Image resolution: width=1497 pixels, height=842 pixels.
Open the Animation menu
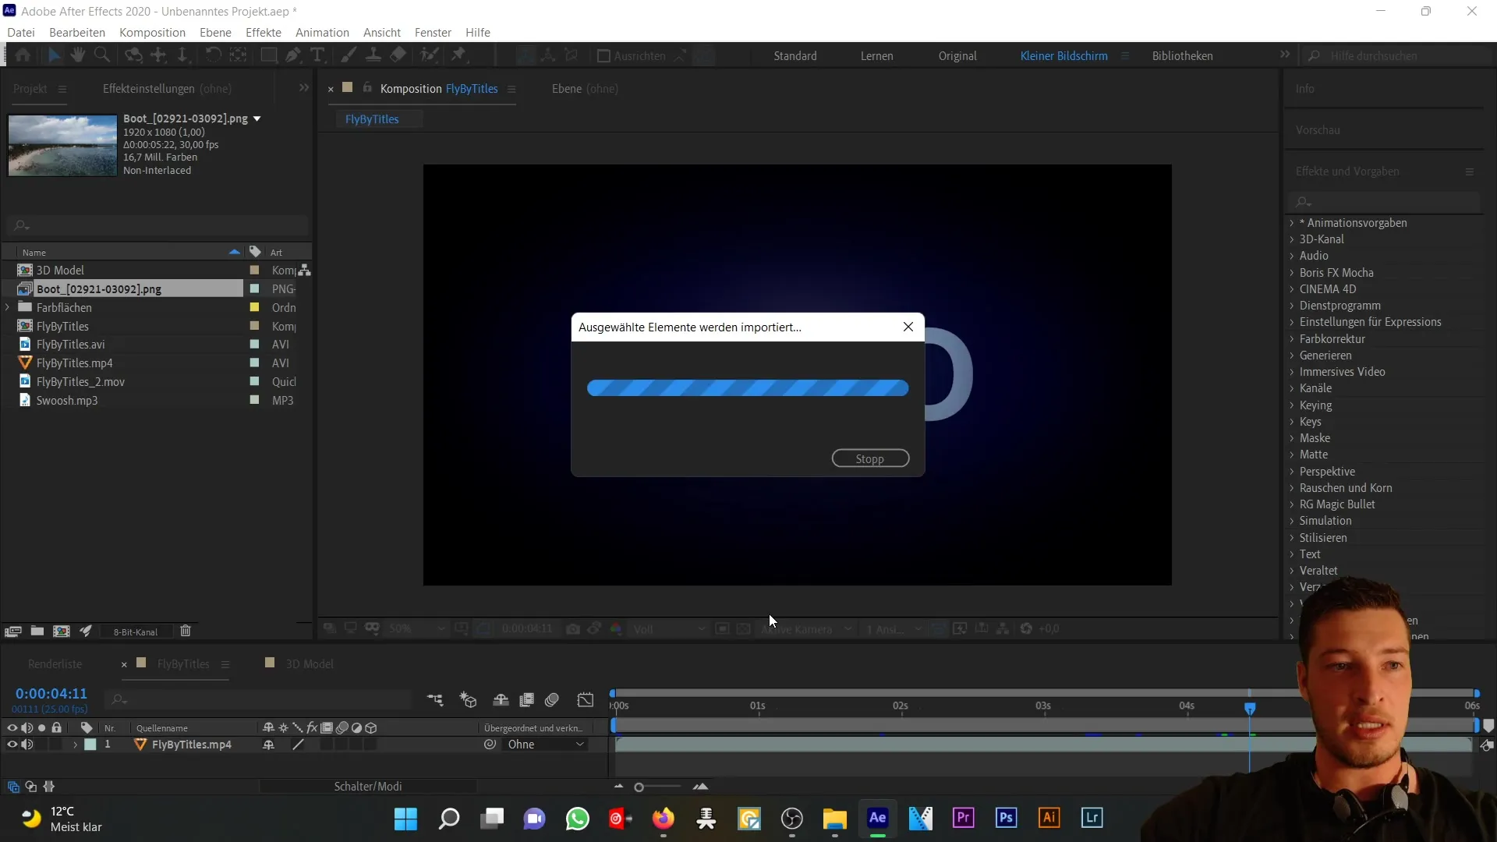pos(322,32)
